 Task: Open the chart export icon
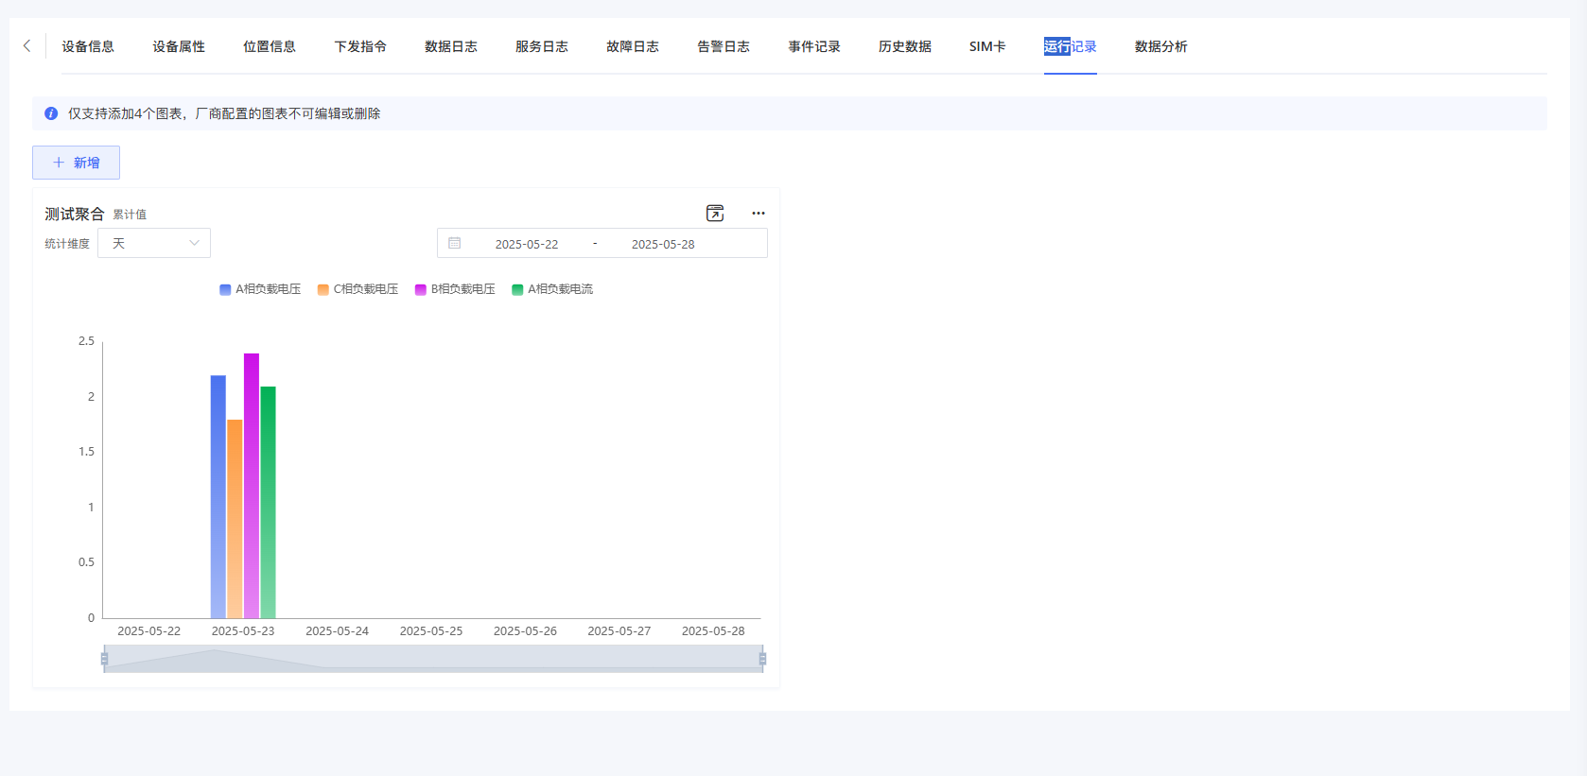click(x=715, y=214)
